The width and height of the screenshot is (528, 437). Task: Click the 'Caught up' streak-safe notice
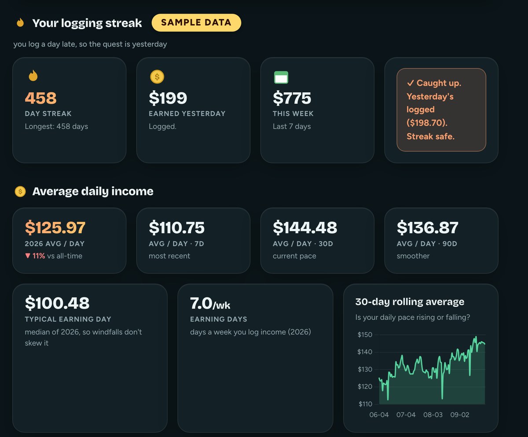[441, 110]
